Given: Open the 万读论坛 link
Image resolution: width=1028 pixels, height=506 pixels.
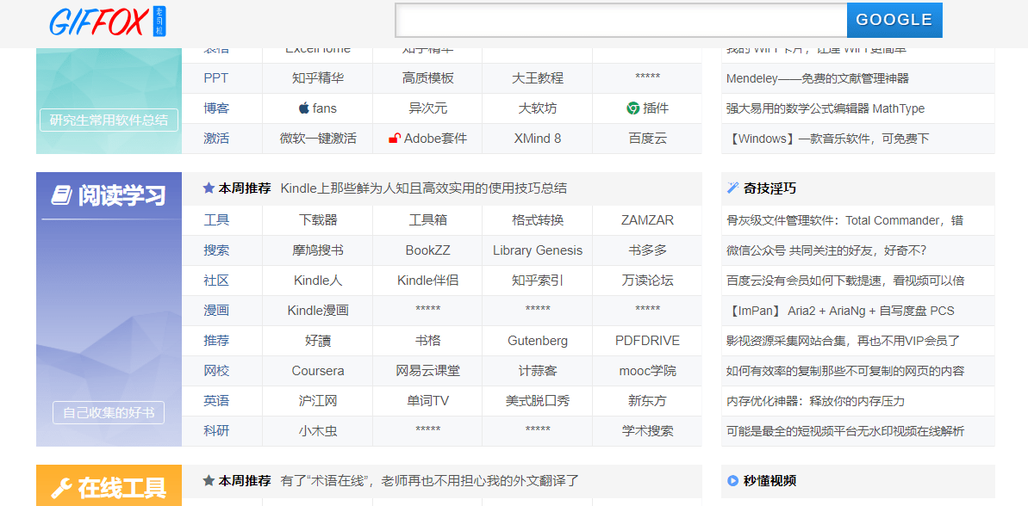Looking at the screenshot, I should (647, 281).
